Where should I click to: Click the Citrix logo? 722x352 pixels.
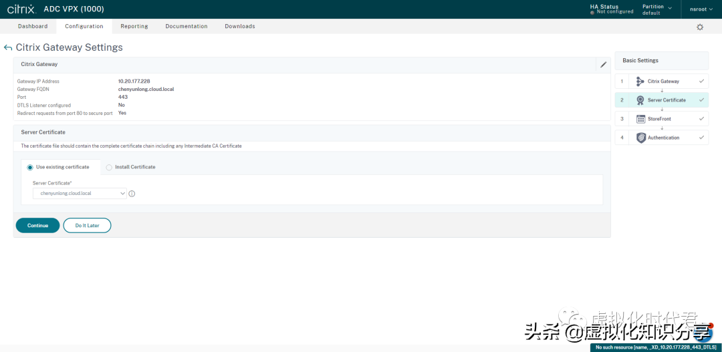[x=21, y=9]
